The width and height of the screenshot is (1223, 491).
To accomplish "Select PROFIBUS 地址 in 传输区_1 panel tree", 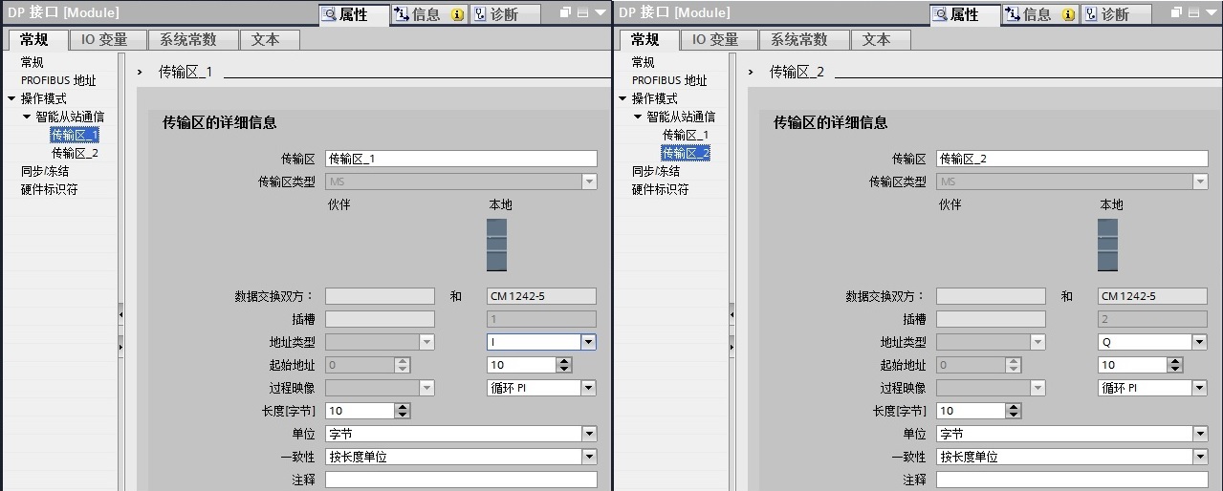I will coord(58,80).
